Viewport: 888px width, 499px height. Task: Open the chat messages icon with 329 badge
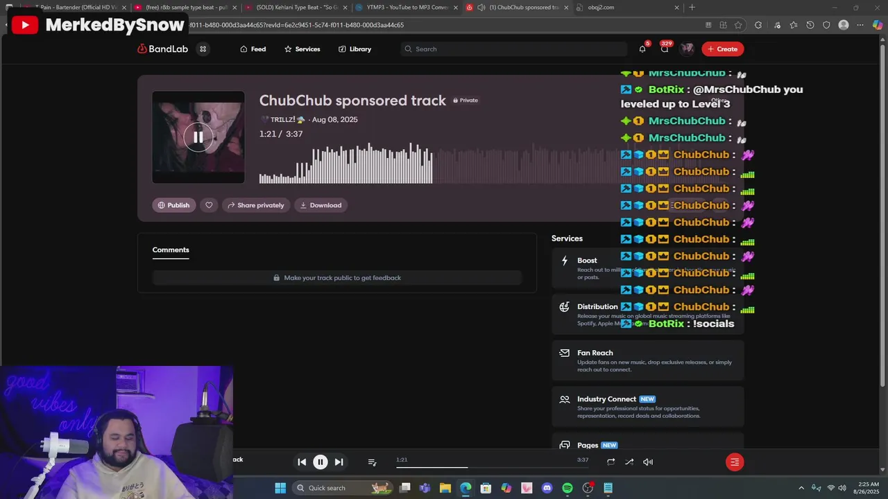point(665,49)
